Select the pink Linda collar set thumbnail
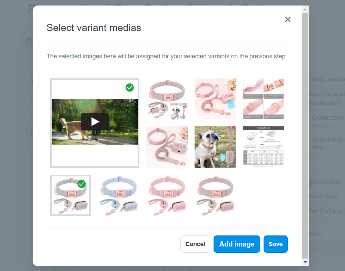Screen dimensions: 345x271 [167, 195]
